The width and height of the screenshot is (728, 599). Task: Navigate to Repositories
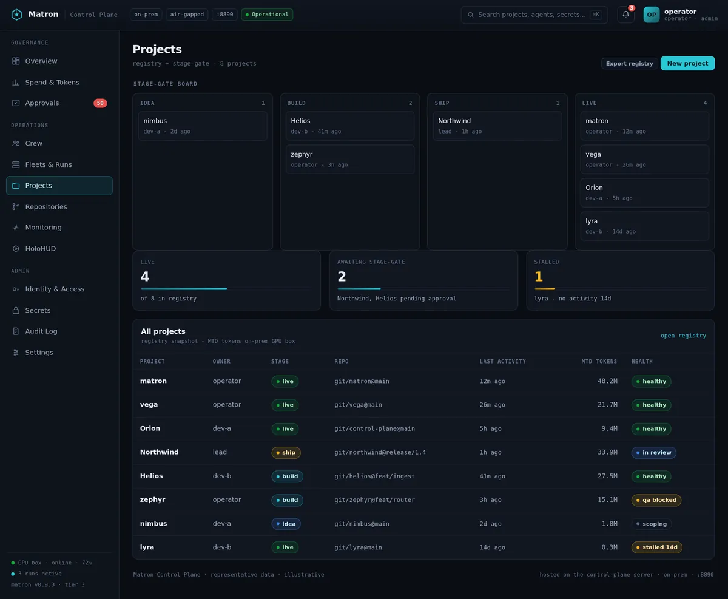[x=59, y=207]
